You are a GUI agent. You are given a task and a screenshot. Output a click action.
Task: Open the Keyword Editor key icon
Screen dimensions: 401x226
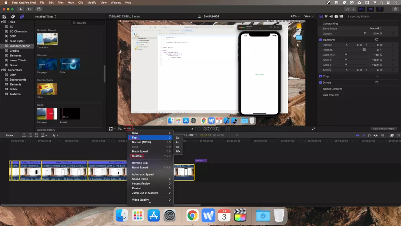30,9
